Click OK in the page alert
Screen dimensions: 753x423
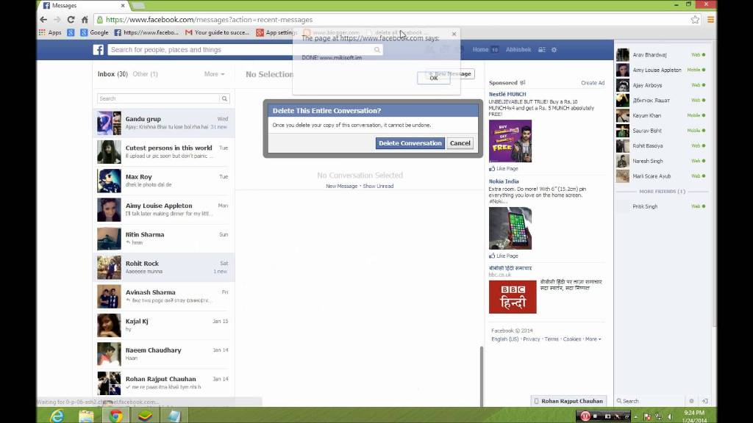(433, 78)
